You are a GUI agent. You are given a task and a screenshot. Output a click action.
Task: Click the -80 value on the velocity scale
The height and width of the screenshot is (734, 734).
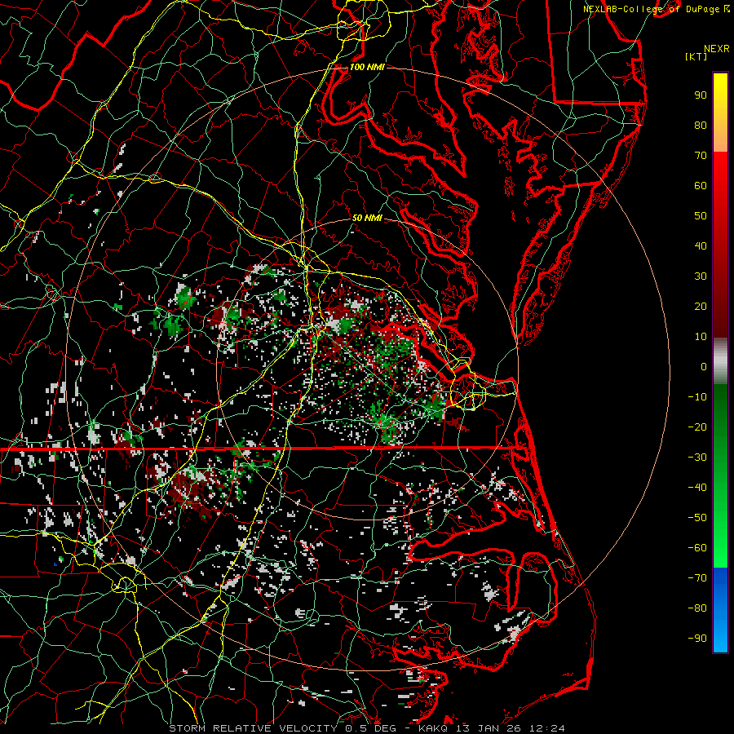click(x=697, y=608)
